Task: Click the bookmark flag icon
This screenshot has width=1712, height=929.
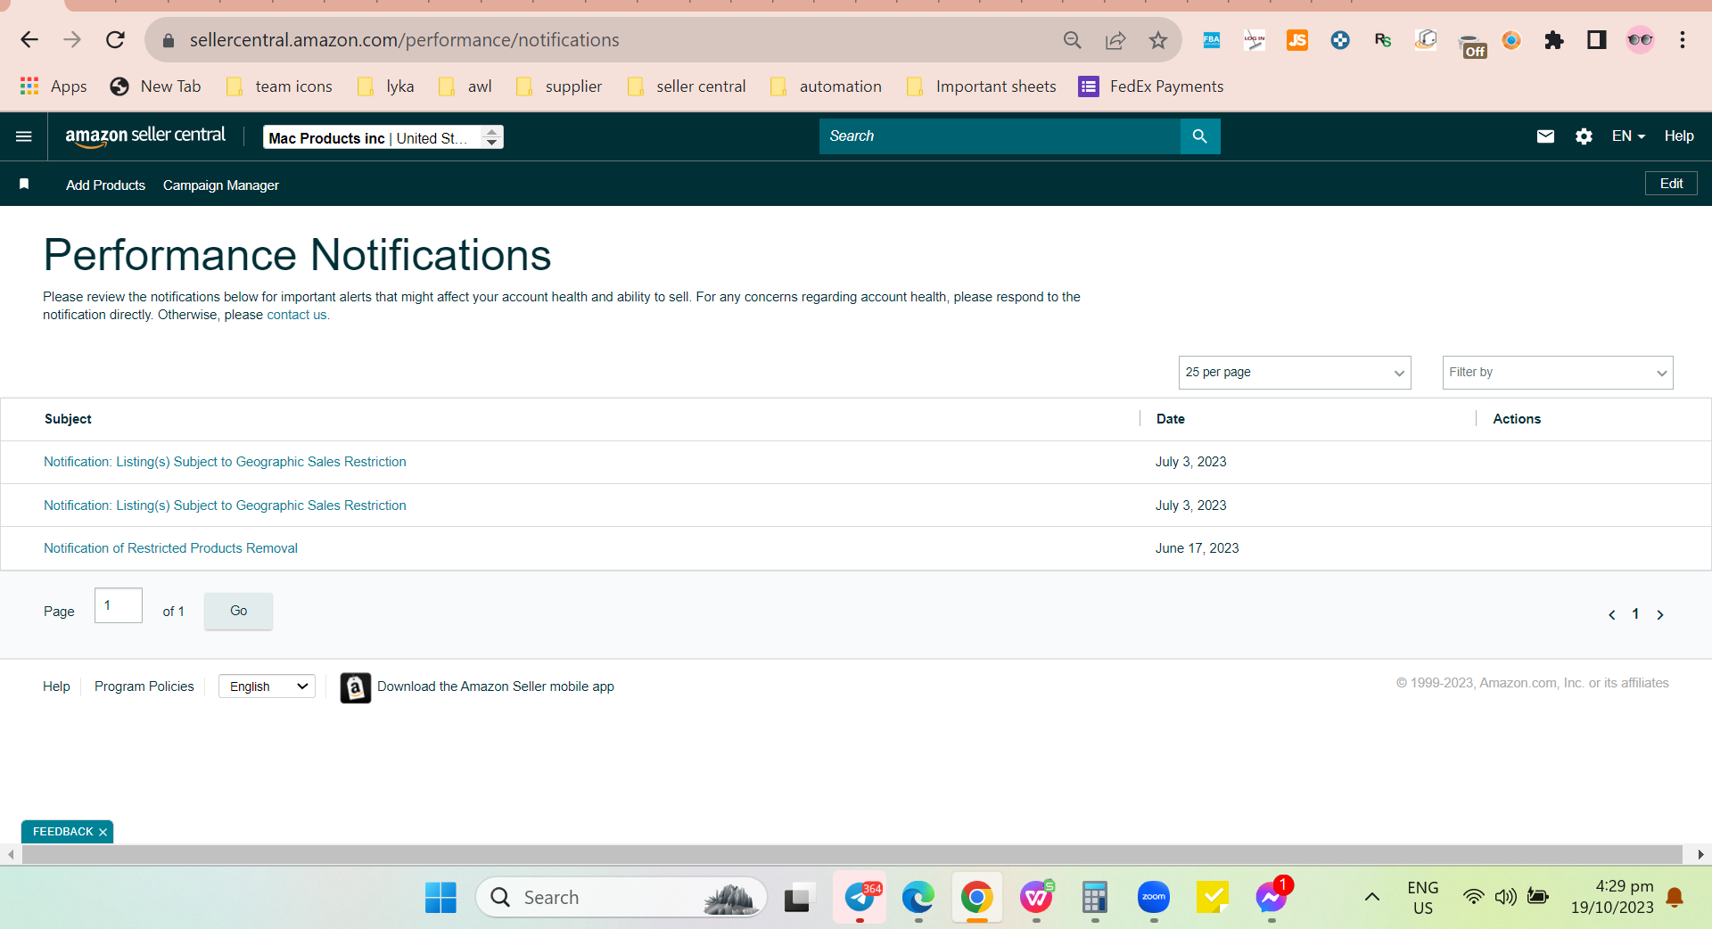Action: 24,184
